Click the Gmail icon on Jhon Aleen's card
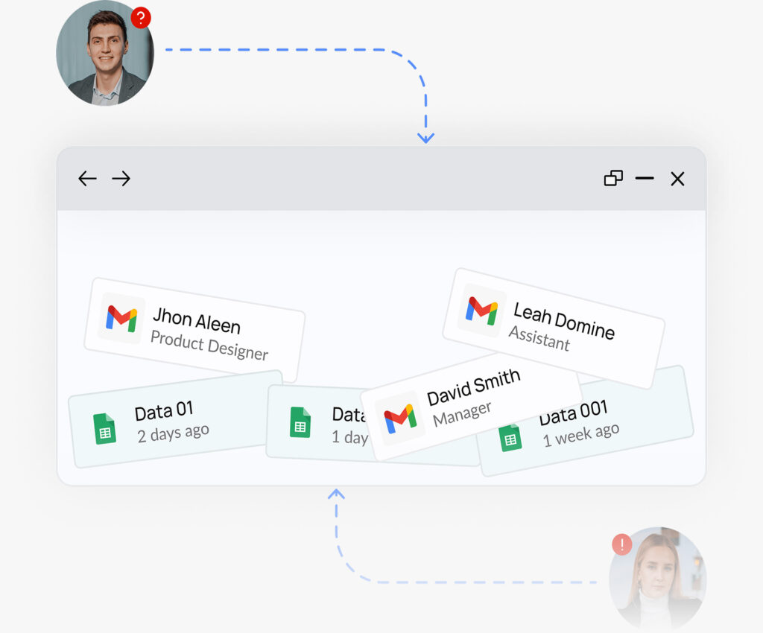This screenshot has width=763, height=633. pos(121,318)
